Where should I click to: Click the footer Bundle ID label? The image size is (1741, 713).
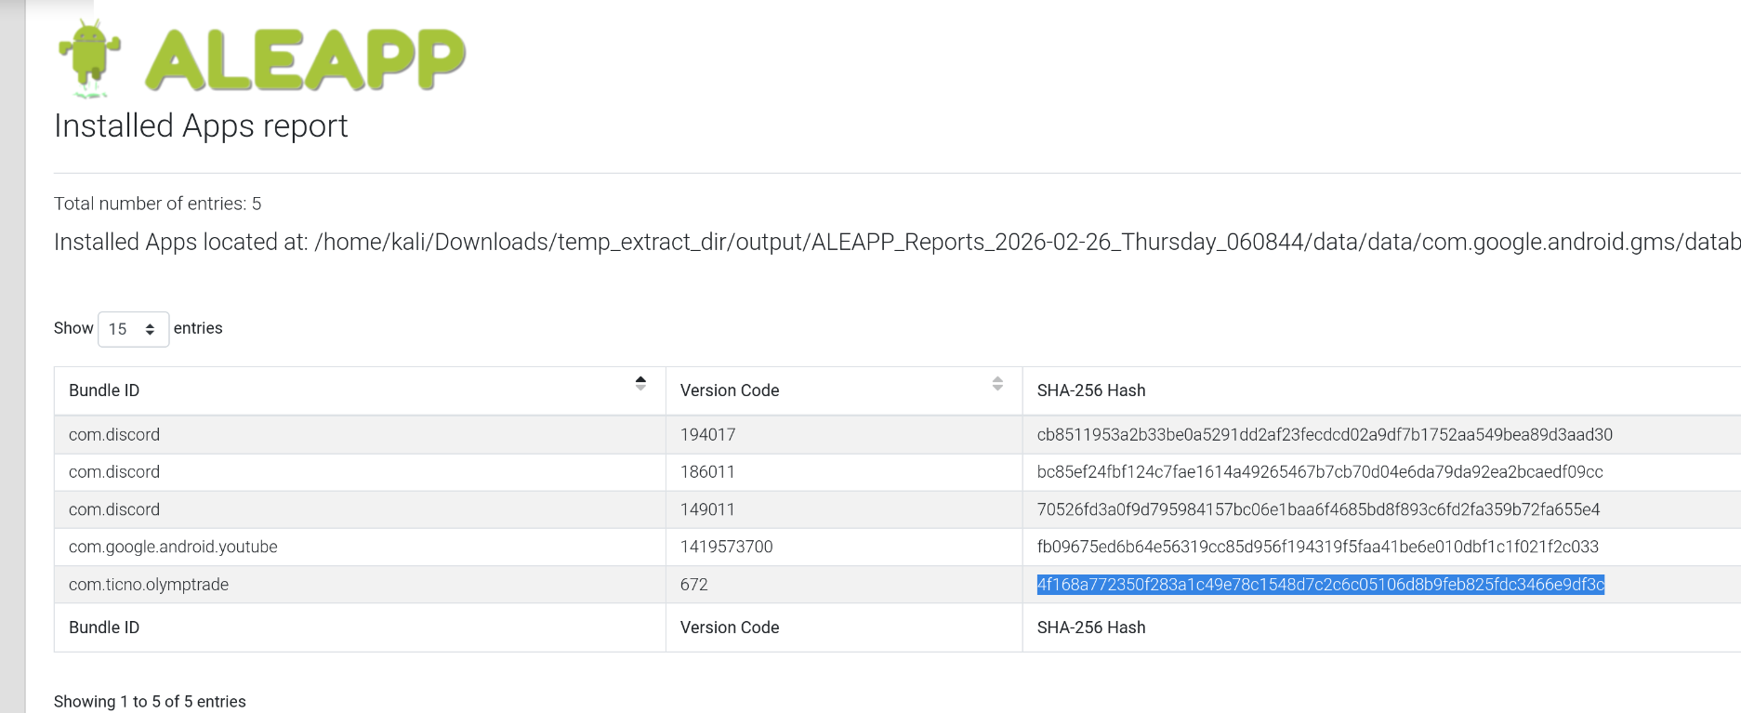pyautogui.click(x=104, y=627)
